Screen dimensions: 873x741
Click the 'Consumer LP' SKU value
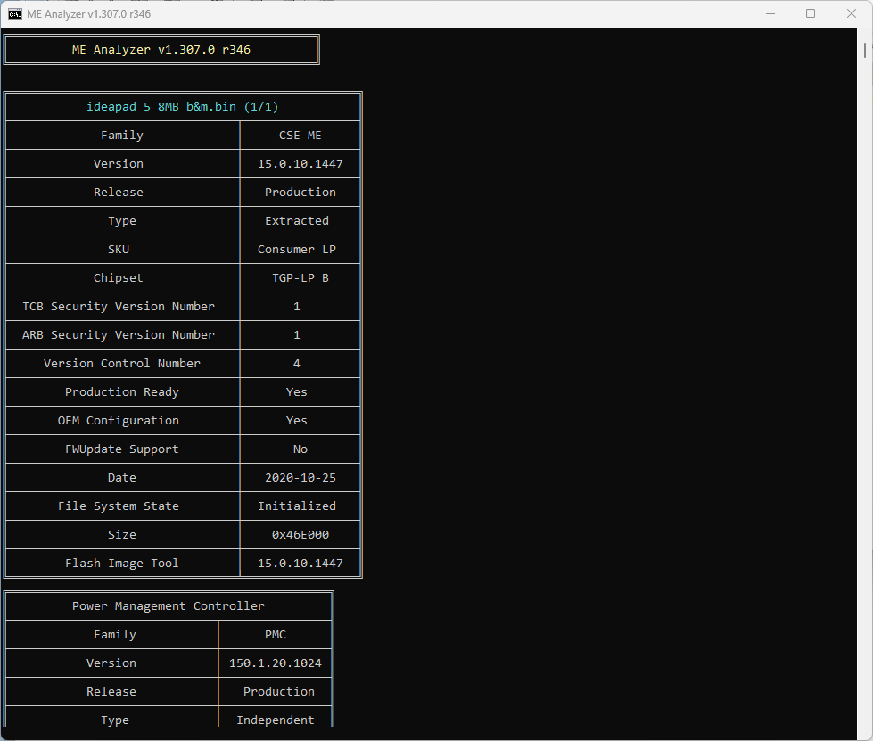[x=297, y=250]
